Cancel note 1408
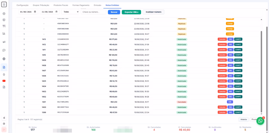The width and height of the screenshot is (269, 133). click(222, 65)
